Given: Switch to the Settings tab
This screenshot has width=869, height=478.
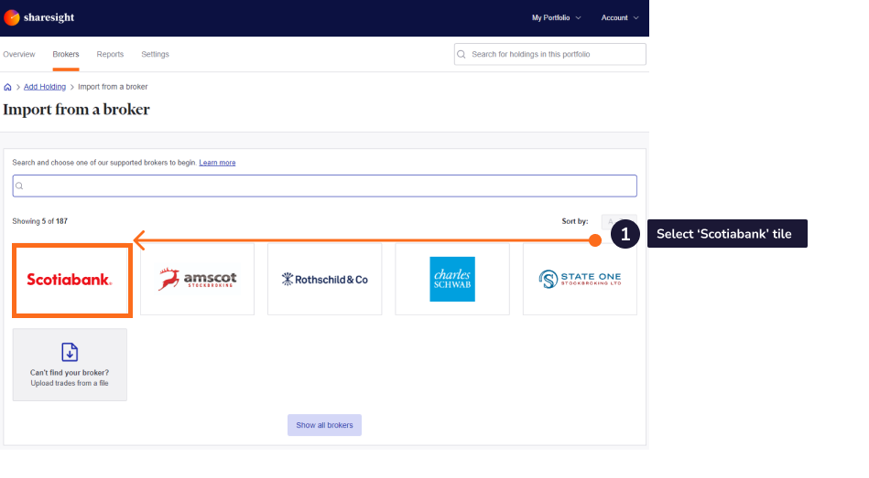Looking at the screenshot, I should pyautogui.click(x=155, y=54).
